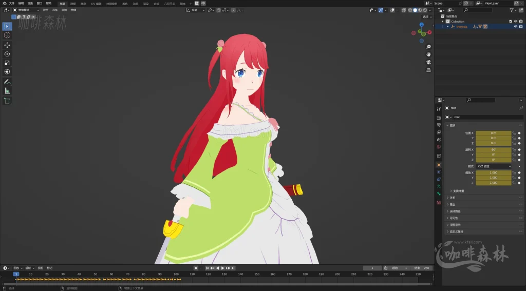The height and width of the screenshot is (291, 526).
Task: Toggle lock on Location X
Action: click(514, 133)
